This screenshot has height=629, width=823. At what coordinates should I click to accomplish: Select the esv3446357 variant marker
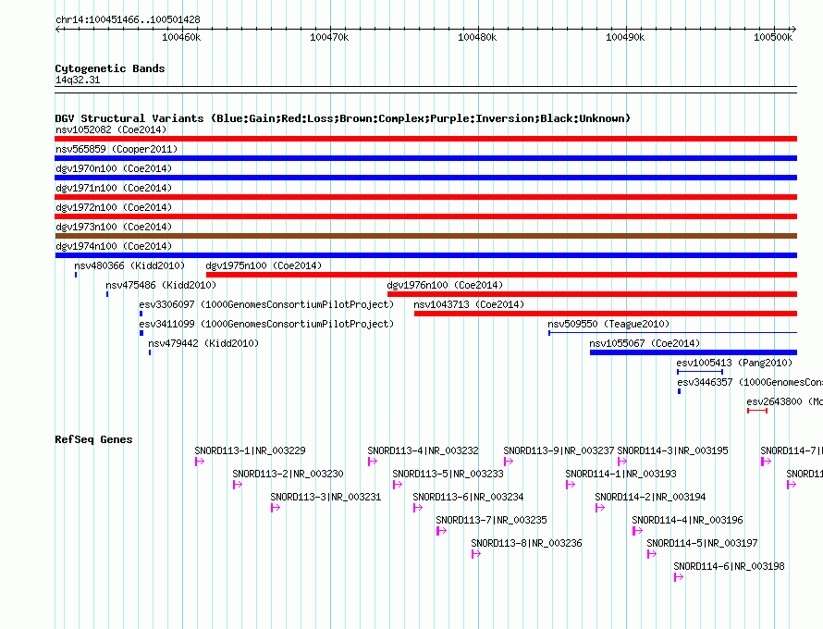679,391
